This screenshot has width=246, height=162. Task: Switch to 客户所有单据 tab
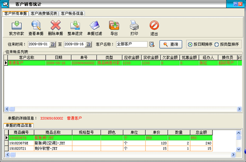tap(15, 13)
